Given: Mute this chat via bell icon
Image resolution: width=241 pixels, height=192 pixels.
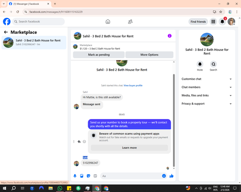Looking at the screenshot, I should click(200, 64).
